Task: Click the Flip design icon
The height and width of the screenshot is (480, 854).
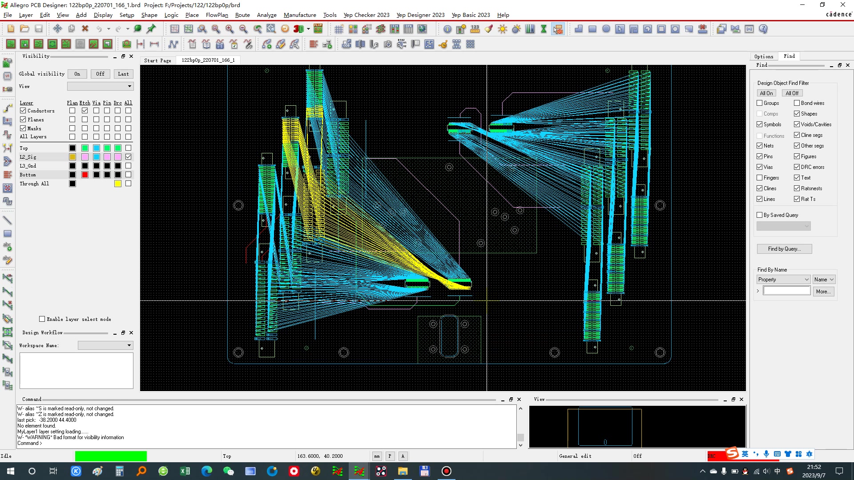Action: tap(318, 29)
